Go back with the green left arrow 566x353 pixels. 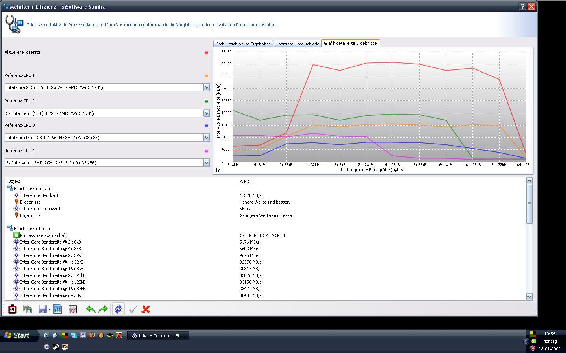pos(90,309)
